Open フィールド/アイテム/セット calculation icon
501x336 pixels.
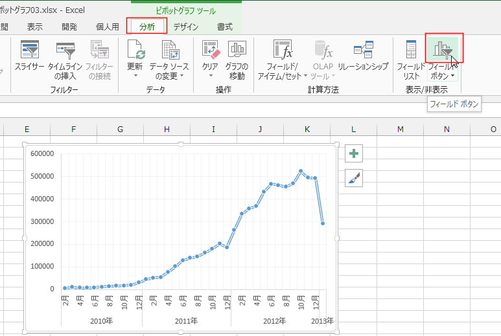click(283, 49)
